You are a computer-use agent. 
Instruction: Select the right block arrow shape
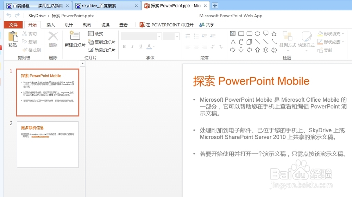point(233,50)
